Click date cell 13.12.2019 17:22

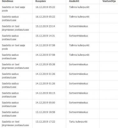pyautogui.click(x=45, y=122)
